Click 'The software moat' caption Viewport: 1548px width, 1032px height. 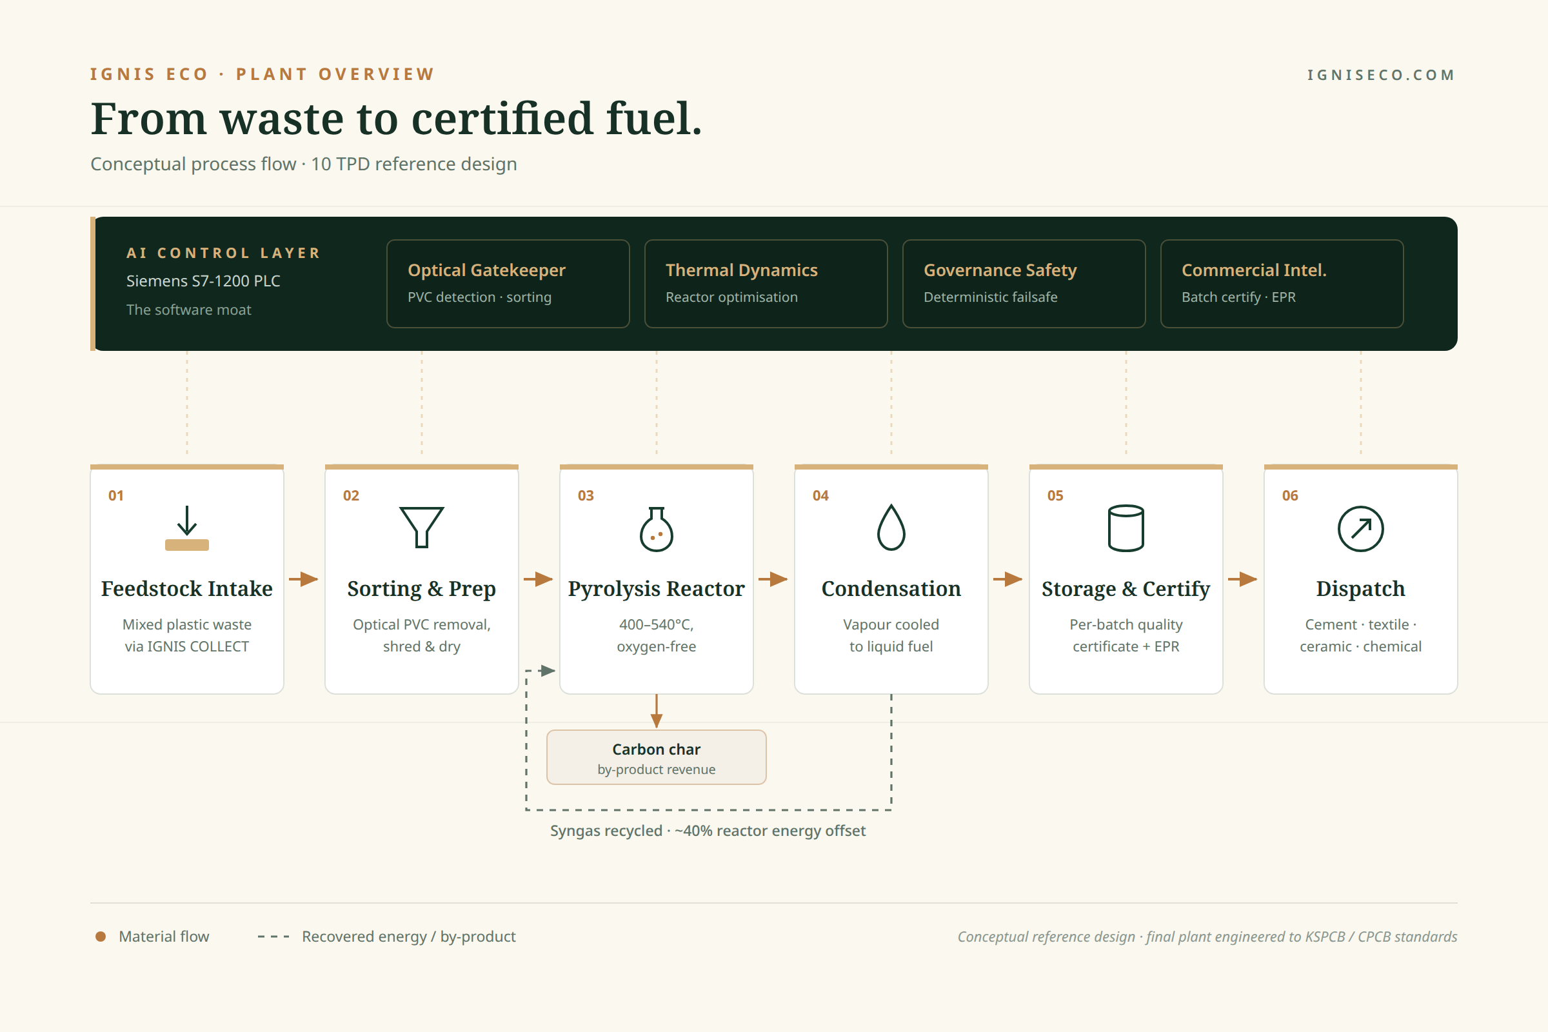coord(189,310)
